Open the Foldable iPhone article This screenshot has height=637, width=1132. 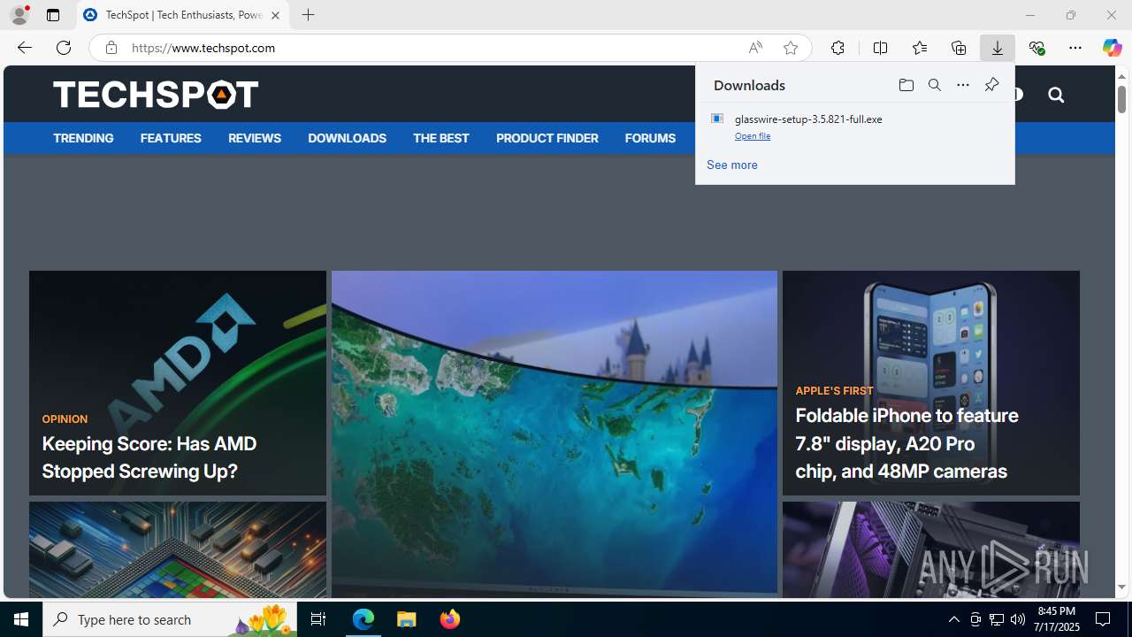pos(931,383)
